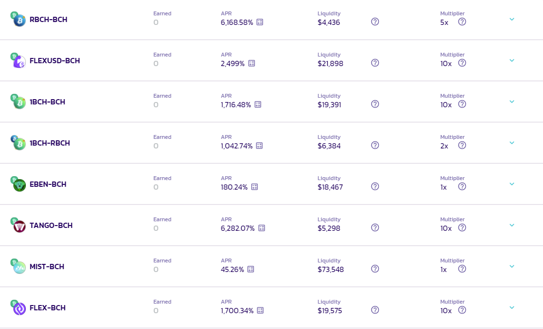Click multiplier help icon for 1BCH-RBCH
Screen dimensions: 543x329
[x=462, y=145]
